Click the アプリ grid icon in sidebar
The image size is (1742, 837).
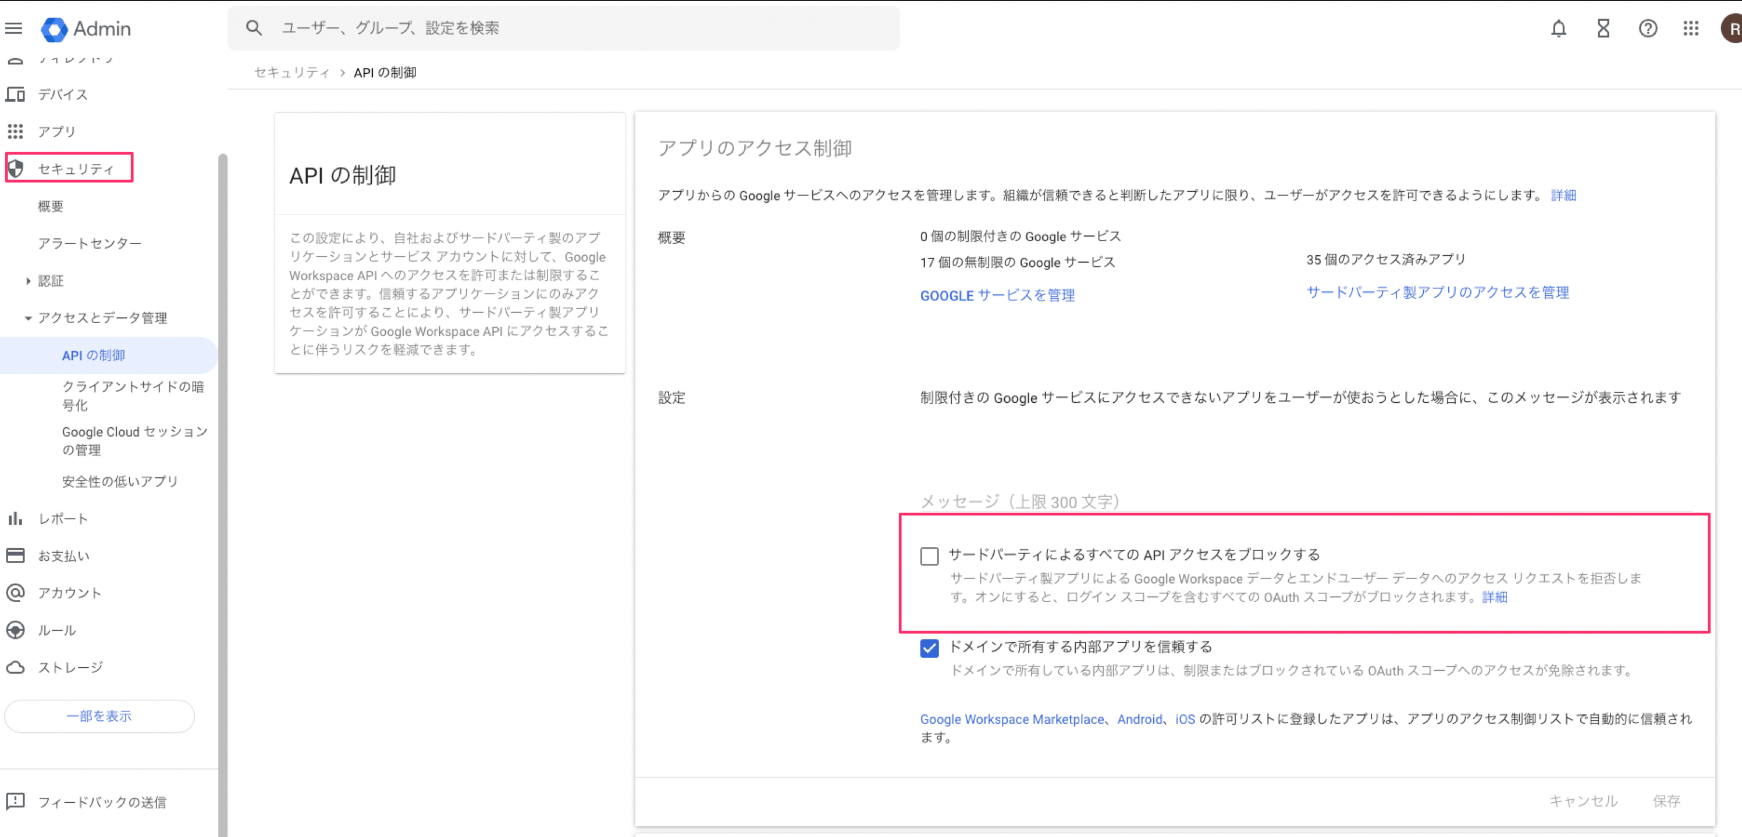[x=15, y=131]
